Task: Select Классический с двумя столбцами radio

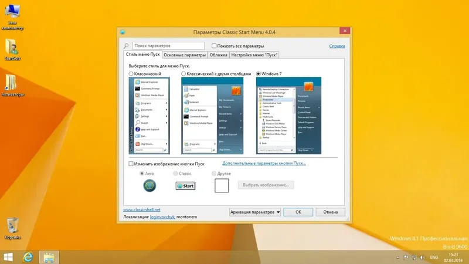Action: tap(183, 74)
